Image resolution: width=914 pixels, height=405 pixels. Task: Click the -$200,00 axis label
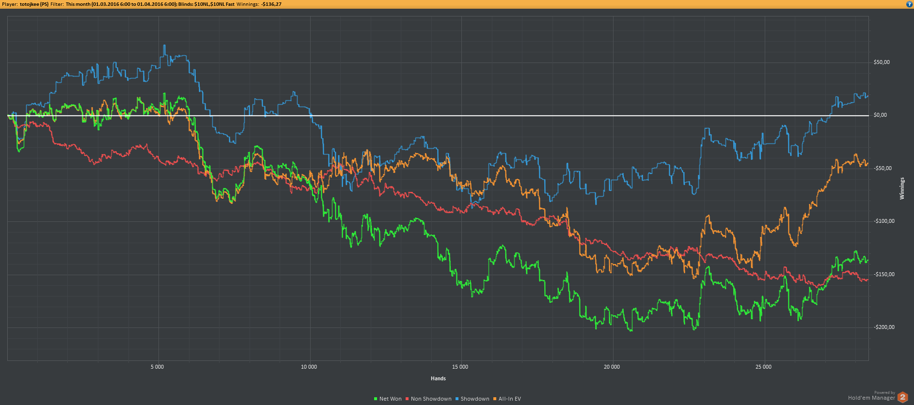tap(884, 327)
